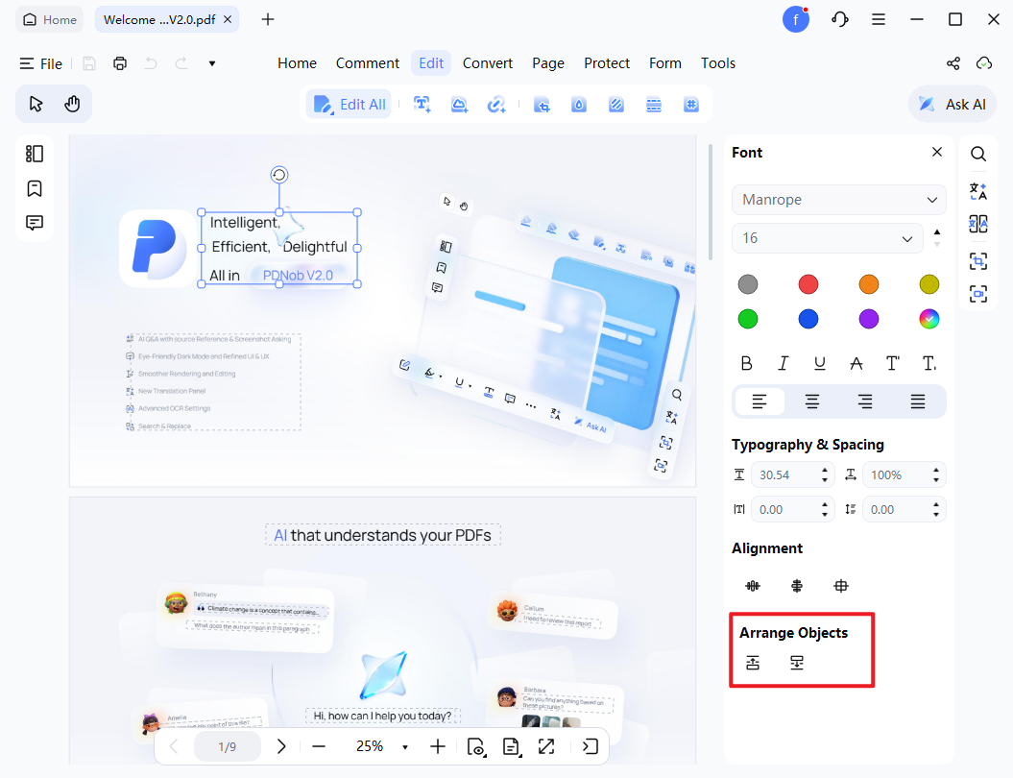The height and width of the screenshot is (778, 1013).
Task: Open the translate tool in right sidebar
Action: pyautogui.click(x=978, y=191)
